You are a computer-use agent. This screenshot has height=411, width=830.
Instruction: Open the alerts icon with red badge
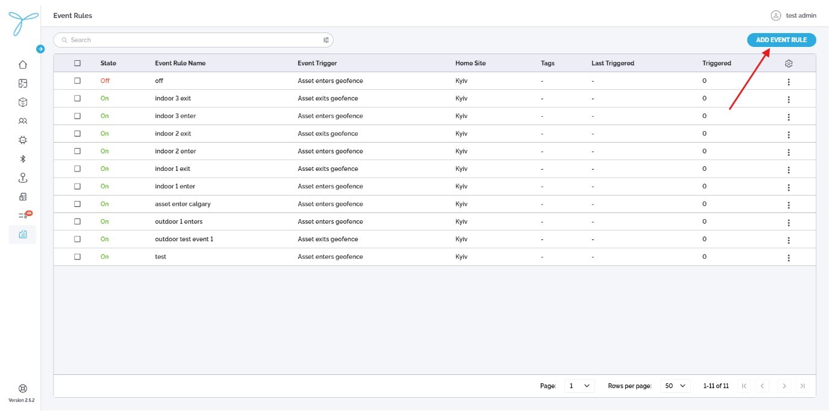pos(24,215)
